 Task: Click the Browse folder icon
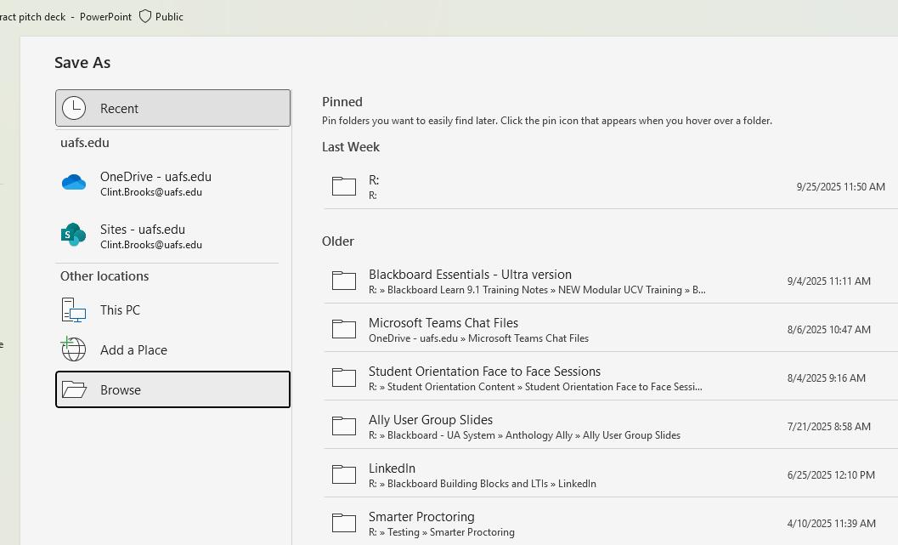(x=74, y=389)
